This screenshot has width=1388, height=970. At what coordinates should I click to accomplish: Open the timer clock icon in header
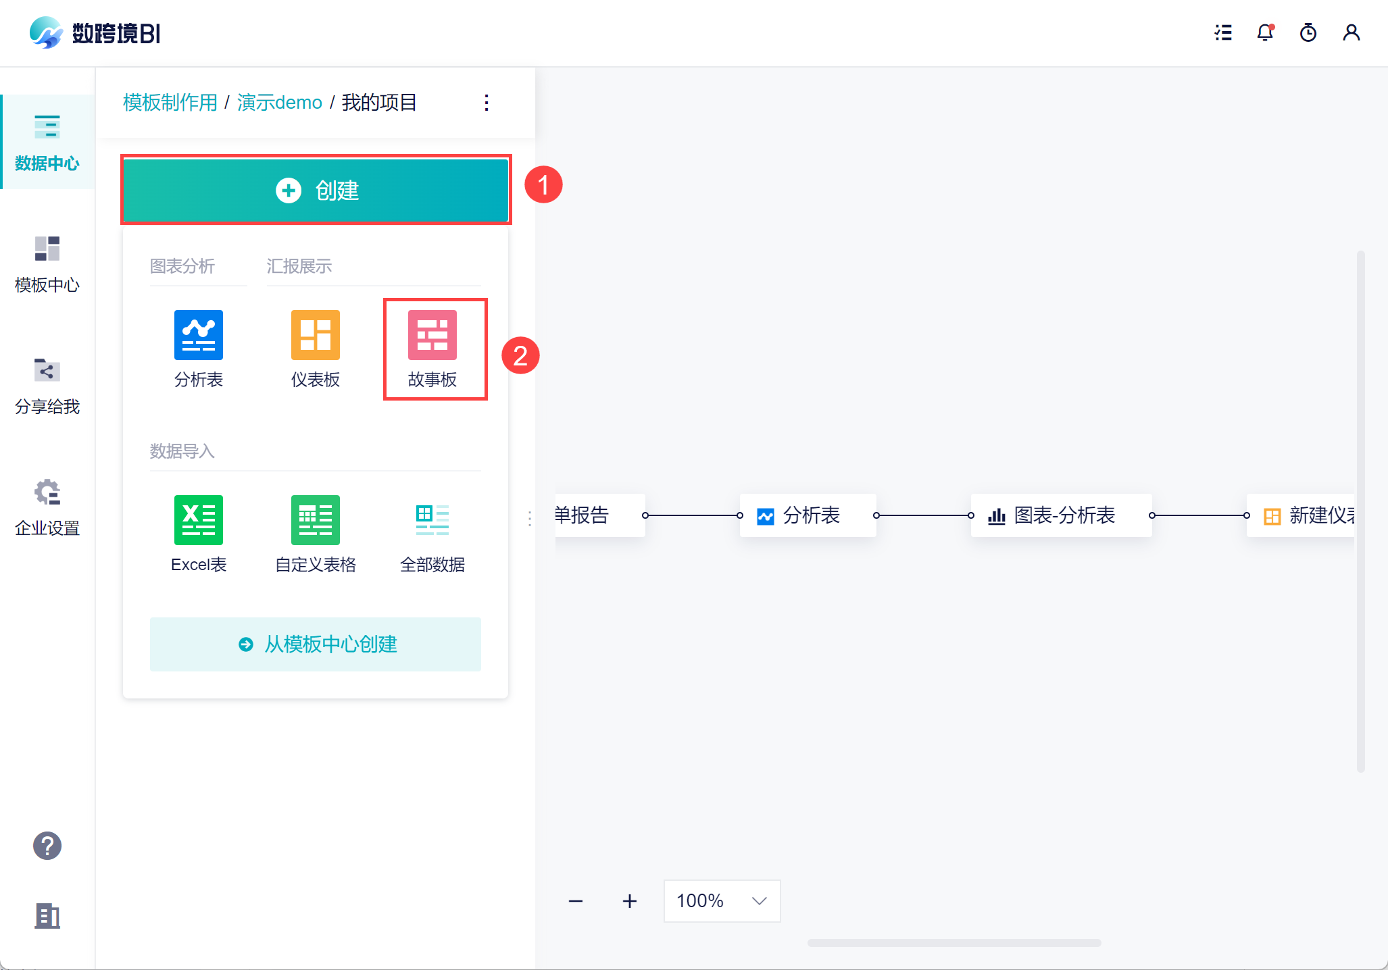(1308, 32)
